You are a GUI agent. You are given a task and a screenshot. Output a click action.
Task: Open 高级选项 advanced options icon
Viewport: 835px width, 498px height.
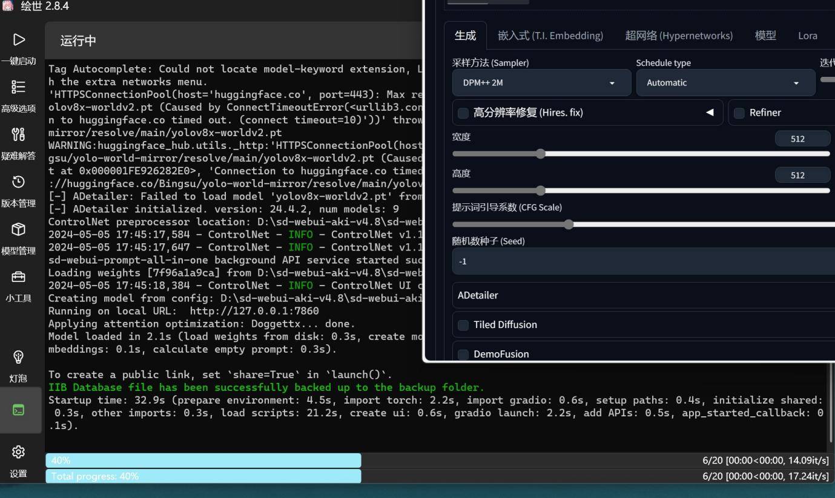19,87
